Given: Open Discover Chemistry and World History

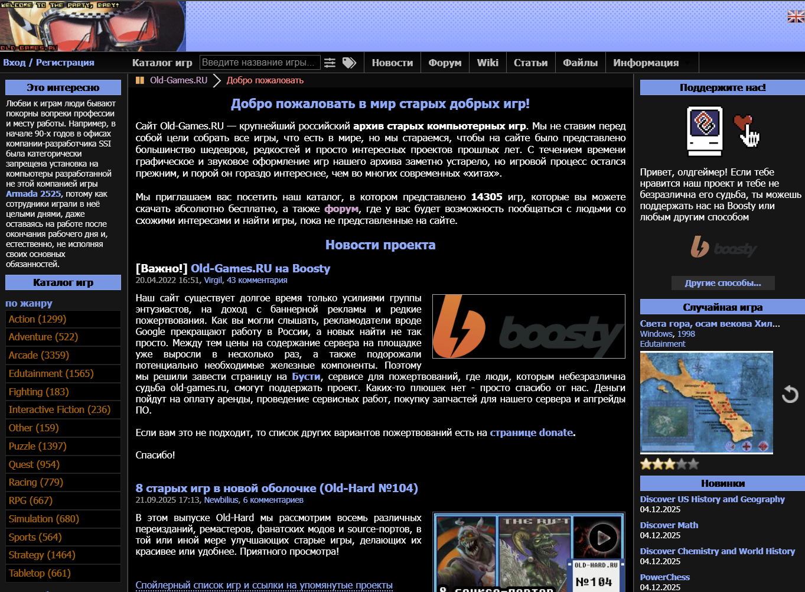Looking at the screenshot, I should point(718,551).
